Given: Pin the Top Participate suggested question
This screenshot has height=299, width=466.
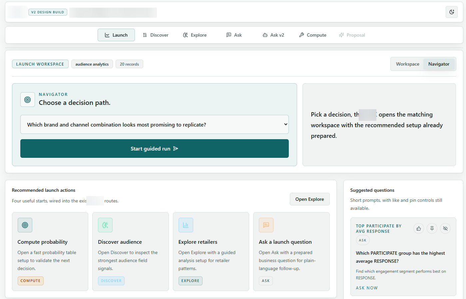Looking at the screenshot, I should pos(432,228).
